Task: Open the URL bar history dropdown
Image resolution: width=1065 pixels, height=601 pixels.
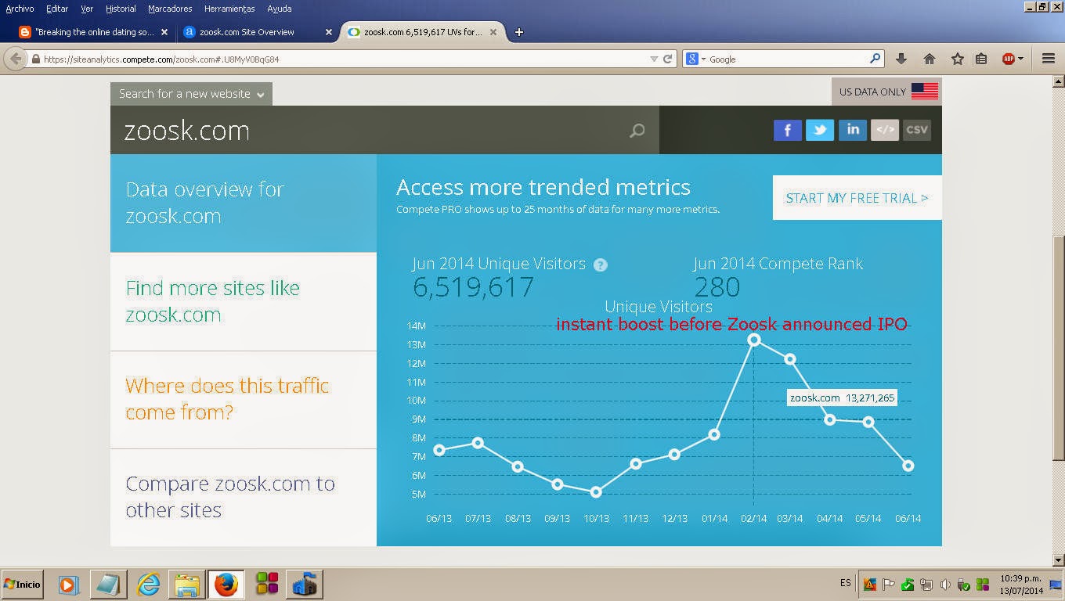Action: pos(655,59)
